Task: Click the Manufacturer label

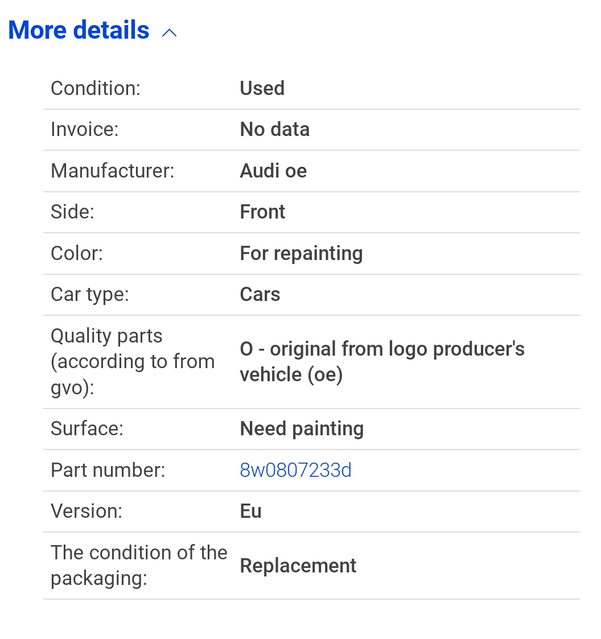Action: pyautogui.click(x=112, y=171)
